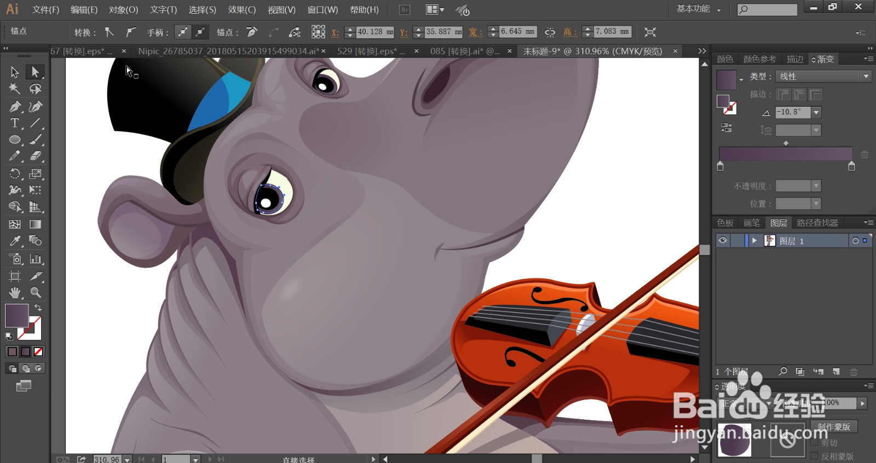Select the Direct Selection tool

(35, 72)
